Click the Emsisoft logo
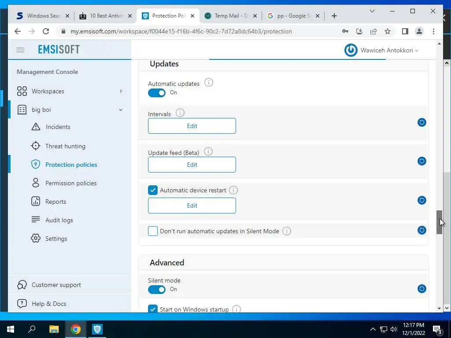The width and height of the screenshot is (451, 338). pyautogui.click(x=59, y=49)
